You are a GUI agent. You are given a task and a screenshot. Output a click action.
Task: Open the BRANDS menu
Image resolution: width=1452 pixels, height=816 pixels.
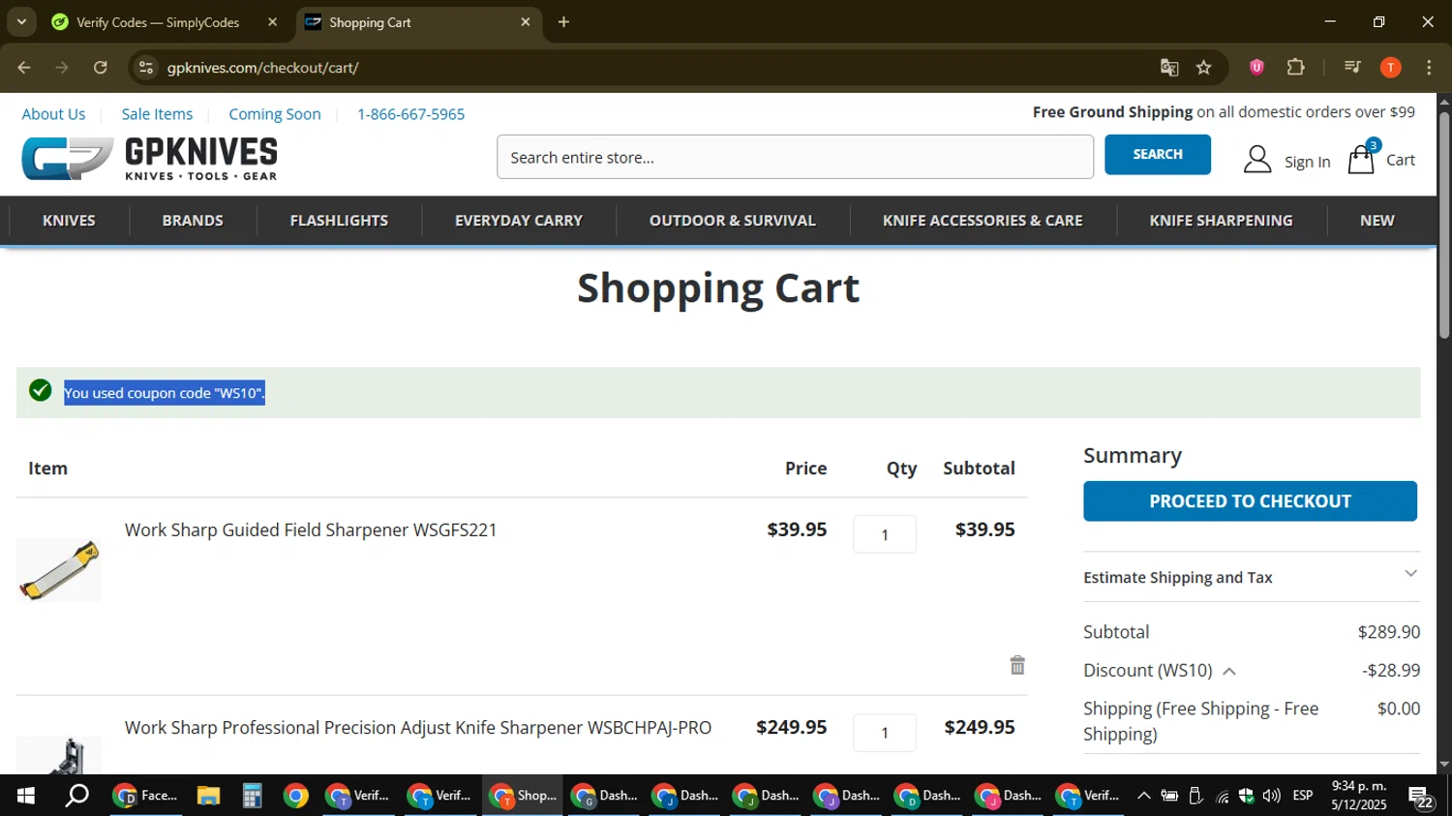(x=193, y=221)
